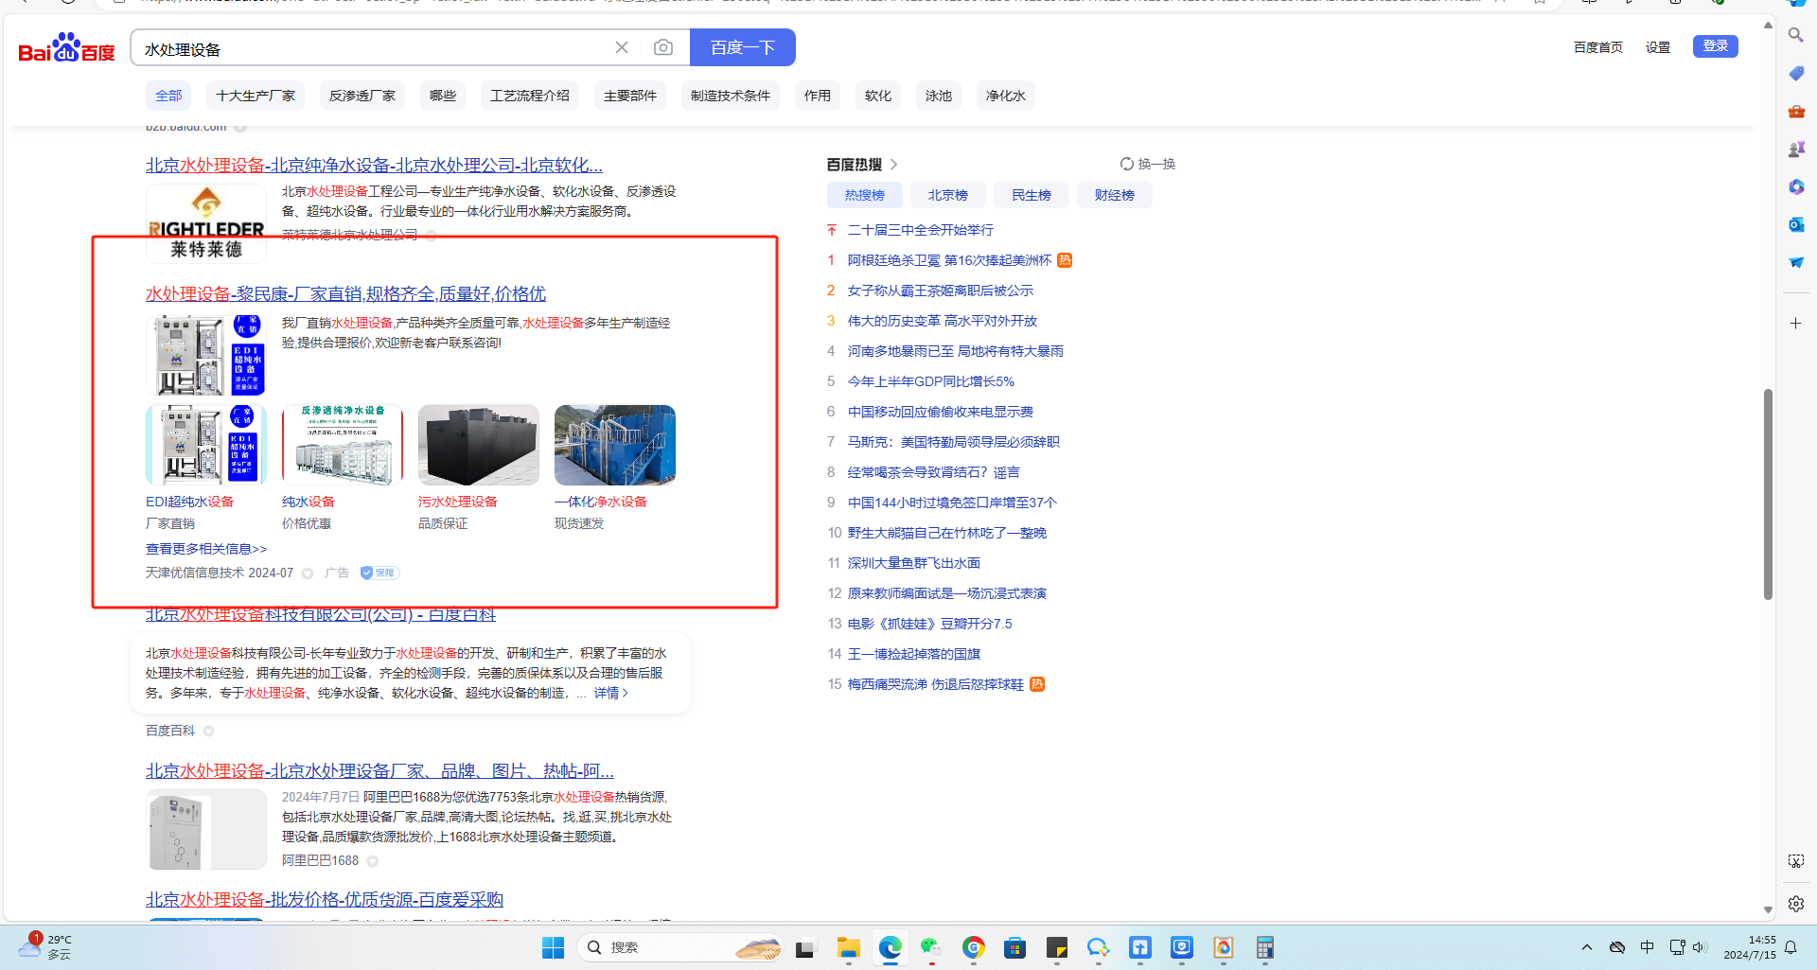Open hot search 二十届三中全会开始举行
This screenshot has width=1817, height=970.
pos(921,230)
